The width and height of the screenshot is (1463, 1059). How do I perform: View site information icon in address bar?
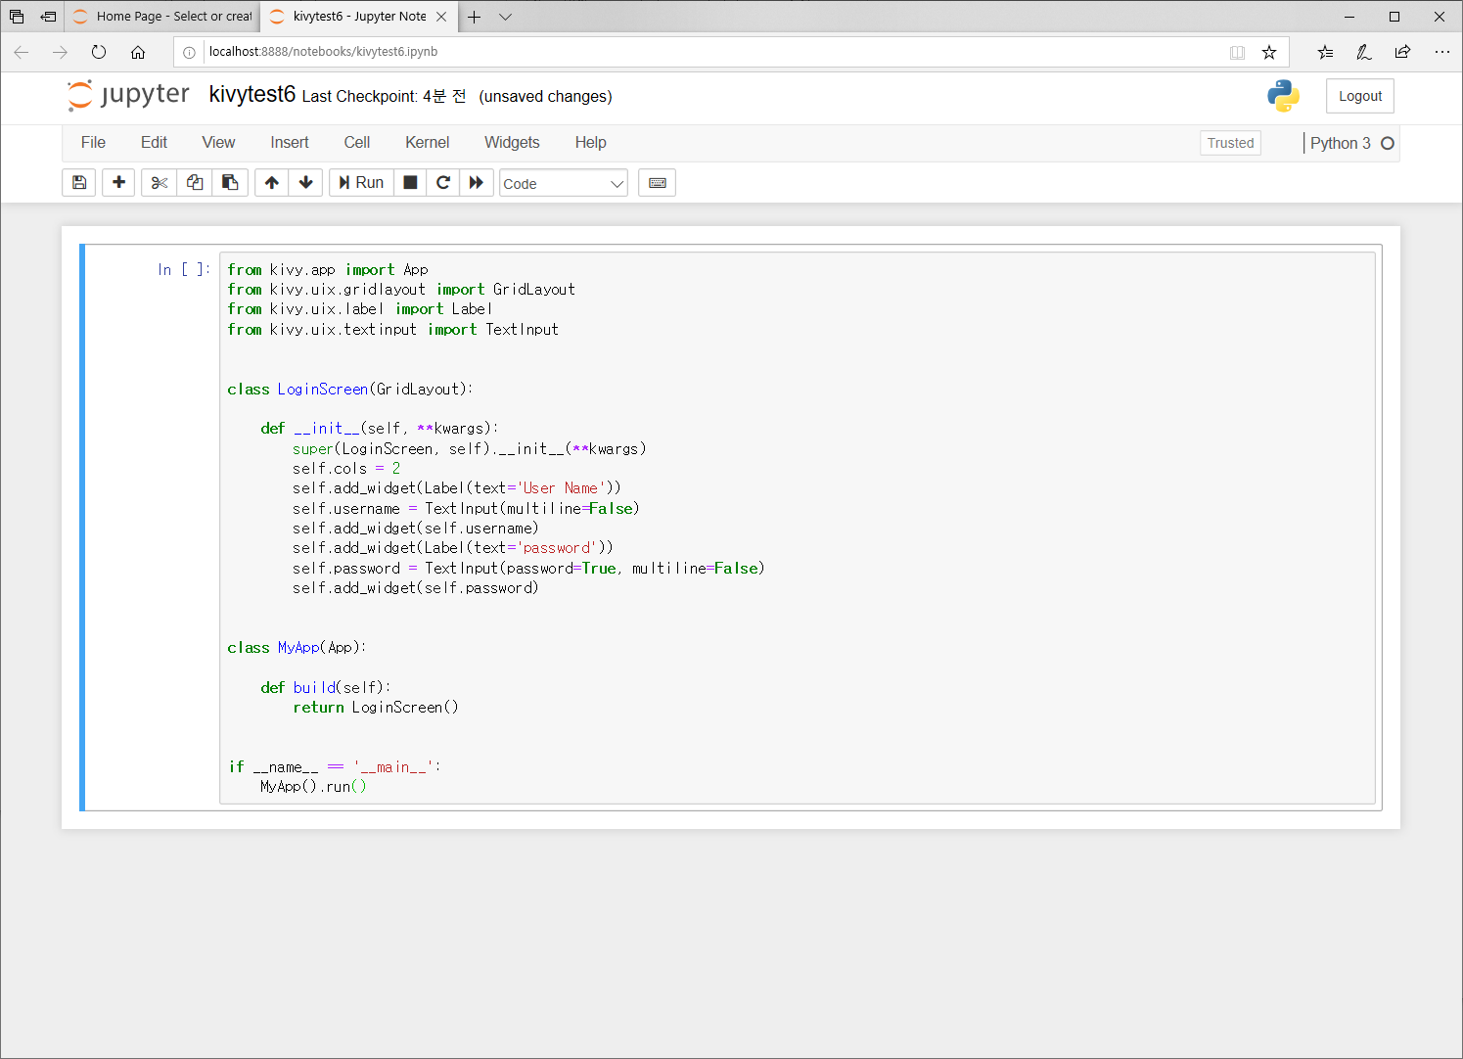pos(189,53)
